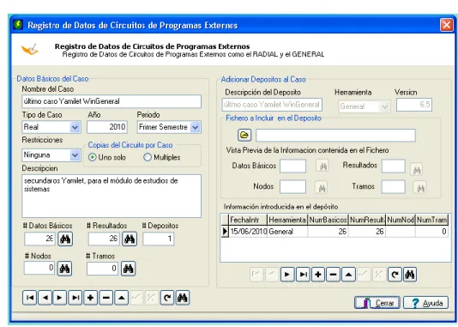458x327 pixels.
Task: Click Descripcion text area
Action: pos(111,196)
